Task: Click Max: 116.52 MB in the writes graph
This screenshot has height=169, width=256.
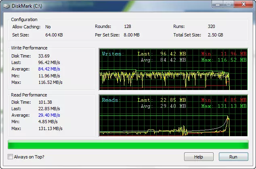Action: click(224, 60)
